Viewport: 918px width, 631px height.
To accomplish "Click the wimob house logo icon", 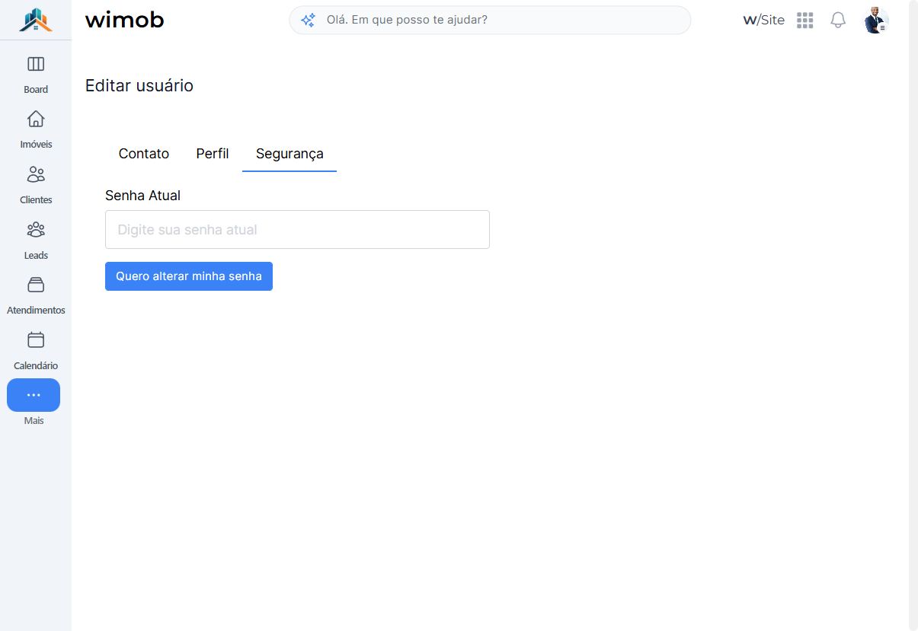I will click(36, 20).
